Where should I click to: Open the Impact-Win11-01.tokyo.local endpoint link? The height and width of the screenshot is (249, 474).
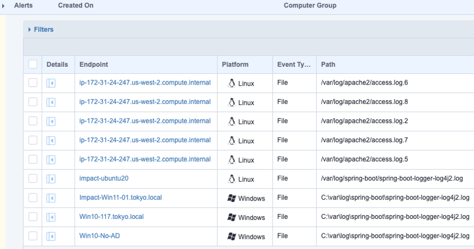point(120,198)
